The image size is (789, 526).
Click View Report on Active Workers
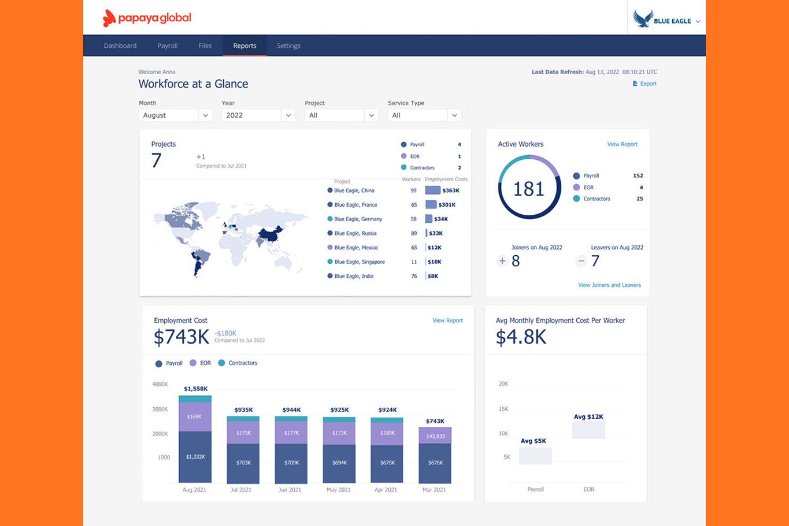pos(622,144)
